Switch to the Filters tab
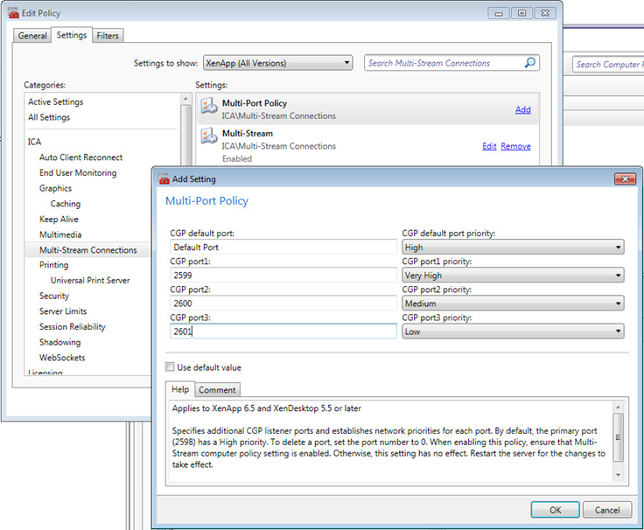Viewport: 644px width, 530px height. [x=108, y=36]
